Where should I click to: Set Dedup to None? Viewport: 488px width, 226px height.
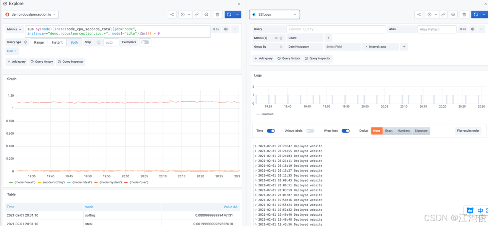[377, 131]
